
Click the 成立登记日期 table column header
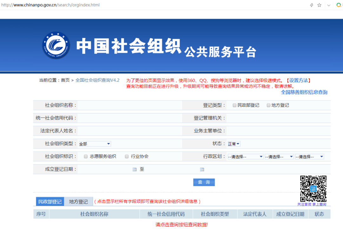tap(290, 214)
